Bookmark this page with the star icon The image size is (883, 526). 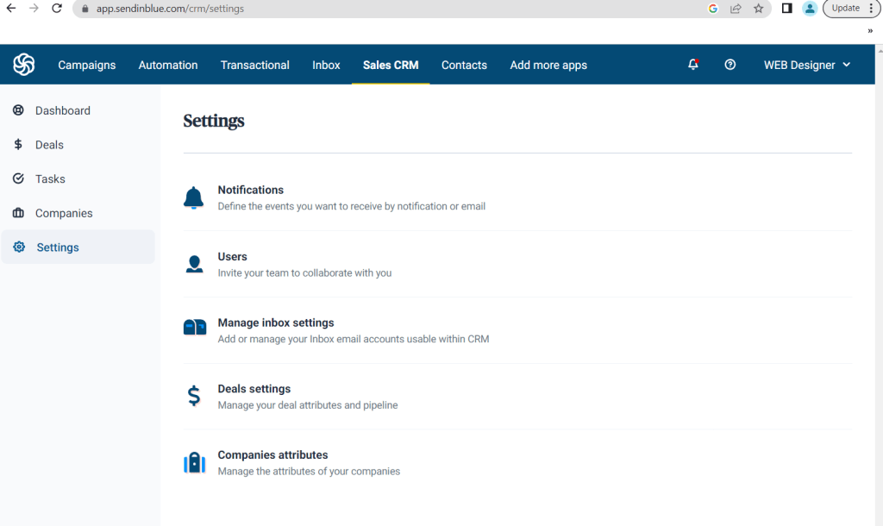tap(759, 9)
